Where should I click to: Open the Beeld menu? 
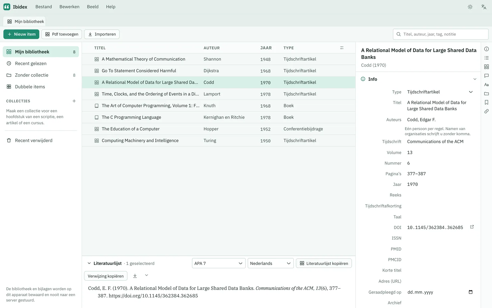pyautogui.click(x=93, y=7)
